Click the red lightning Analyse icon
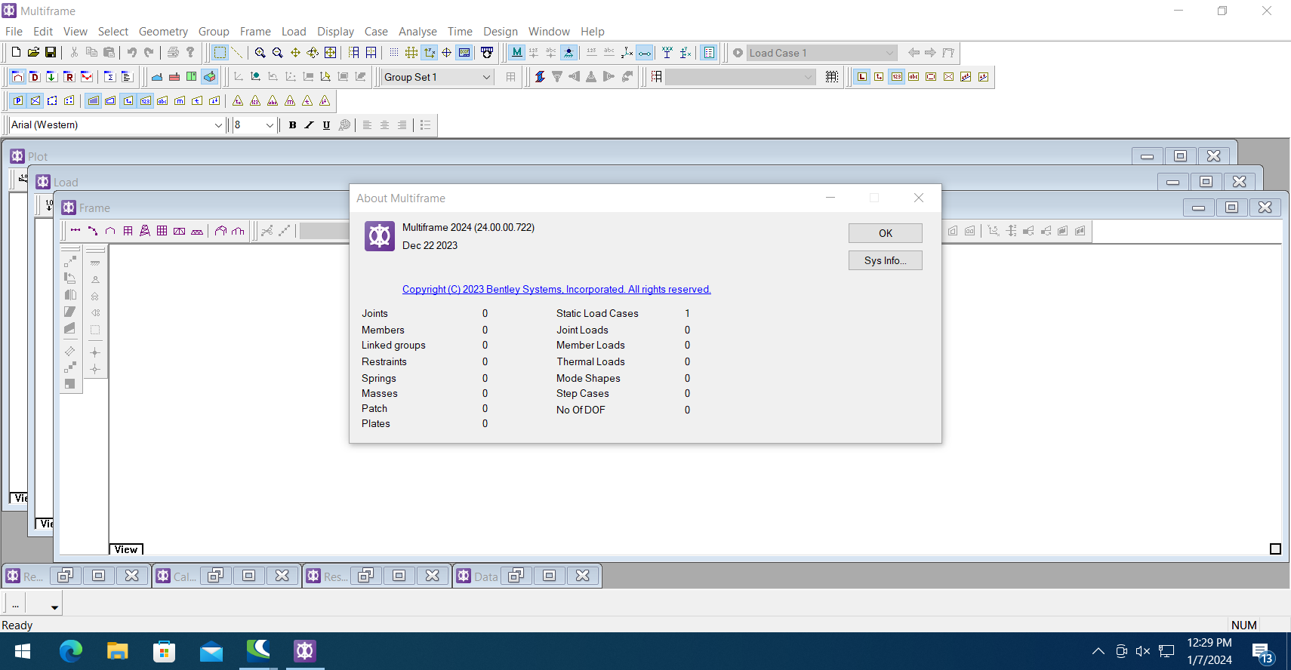Viewport: 1291px width, 670px height. 540,76
